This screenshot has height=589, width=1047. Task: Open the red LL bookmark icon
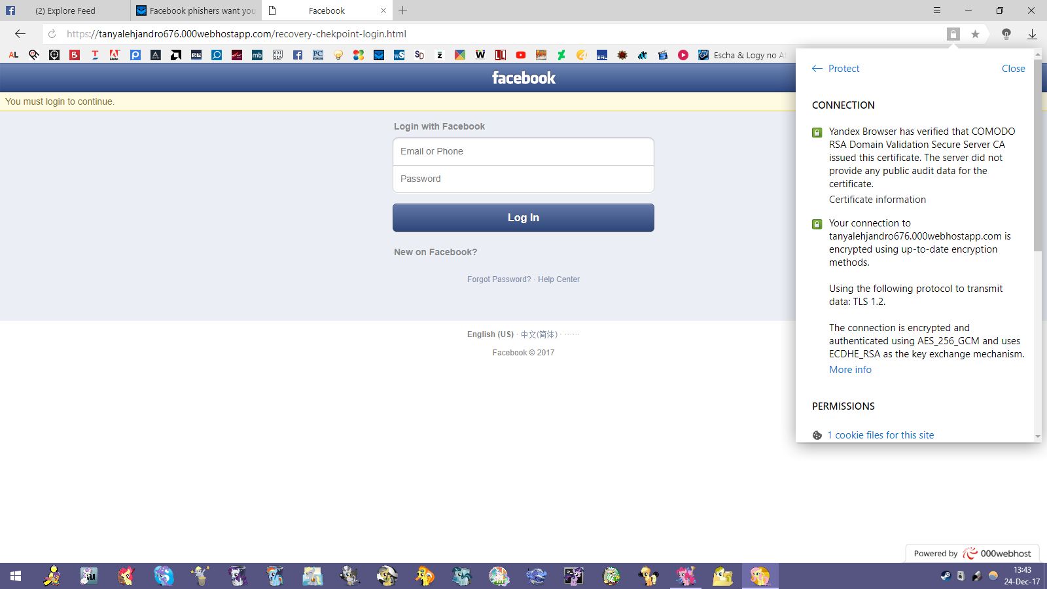tap(501, 55)
